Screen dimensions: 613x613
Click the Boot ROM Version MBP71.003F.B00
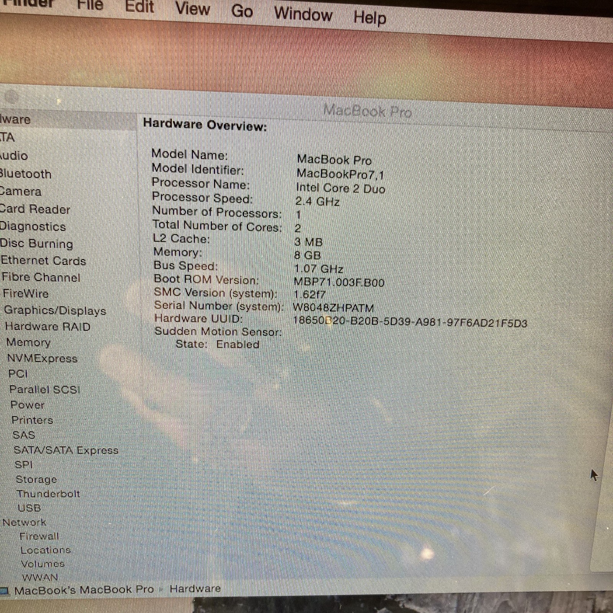point(339,282)
